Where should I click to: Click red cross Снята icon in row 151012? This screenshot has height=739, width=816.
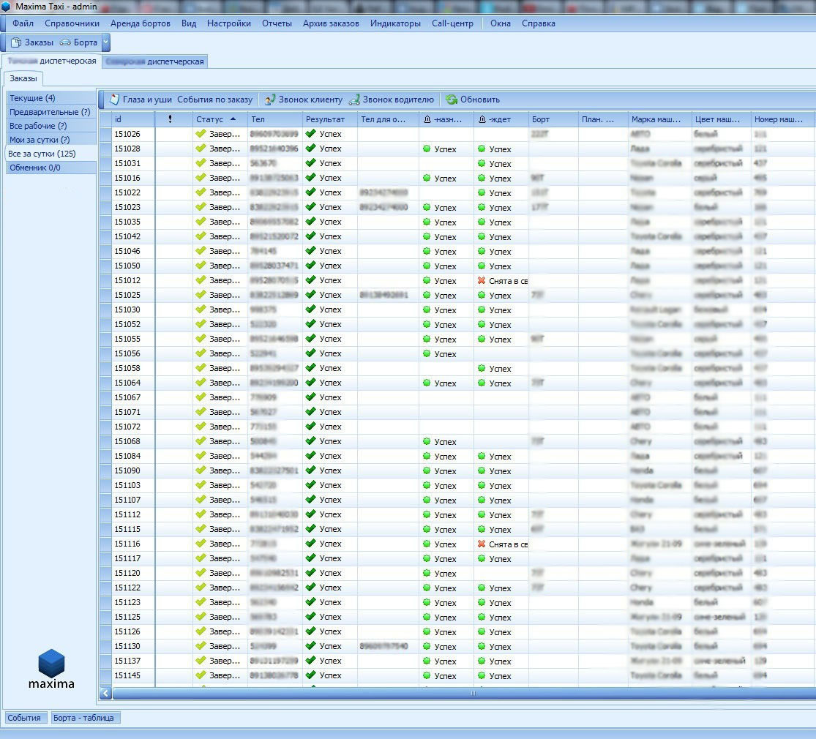point(482,280)
